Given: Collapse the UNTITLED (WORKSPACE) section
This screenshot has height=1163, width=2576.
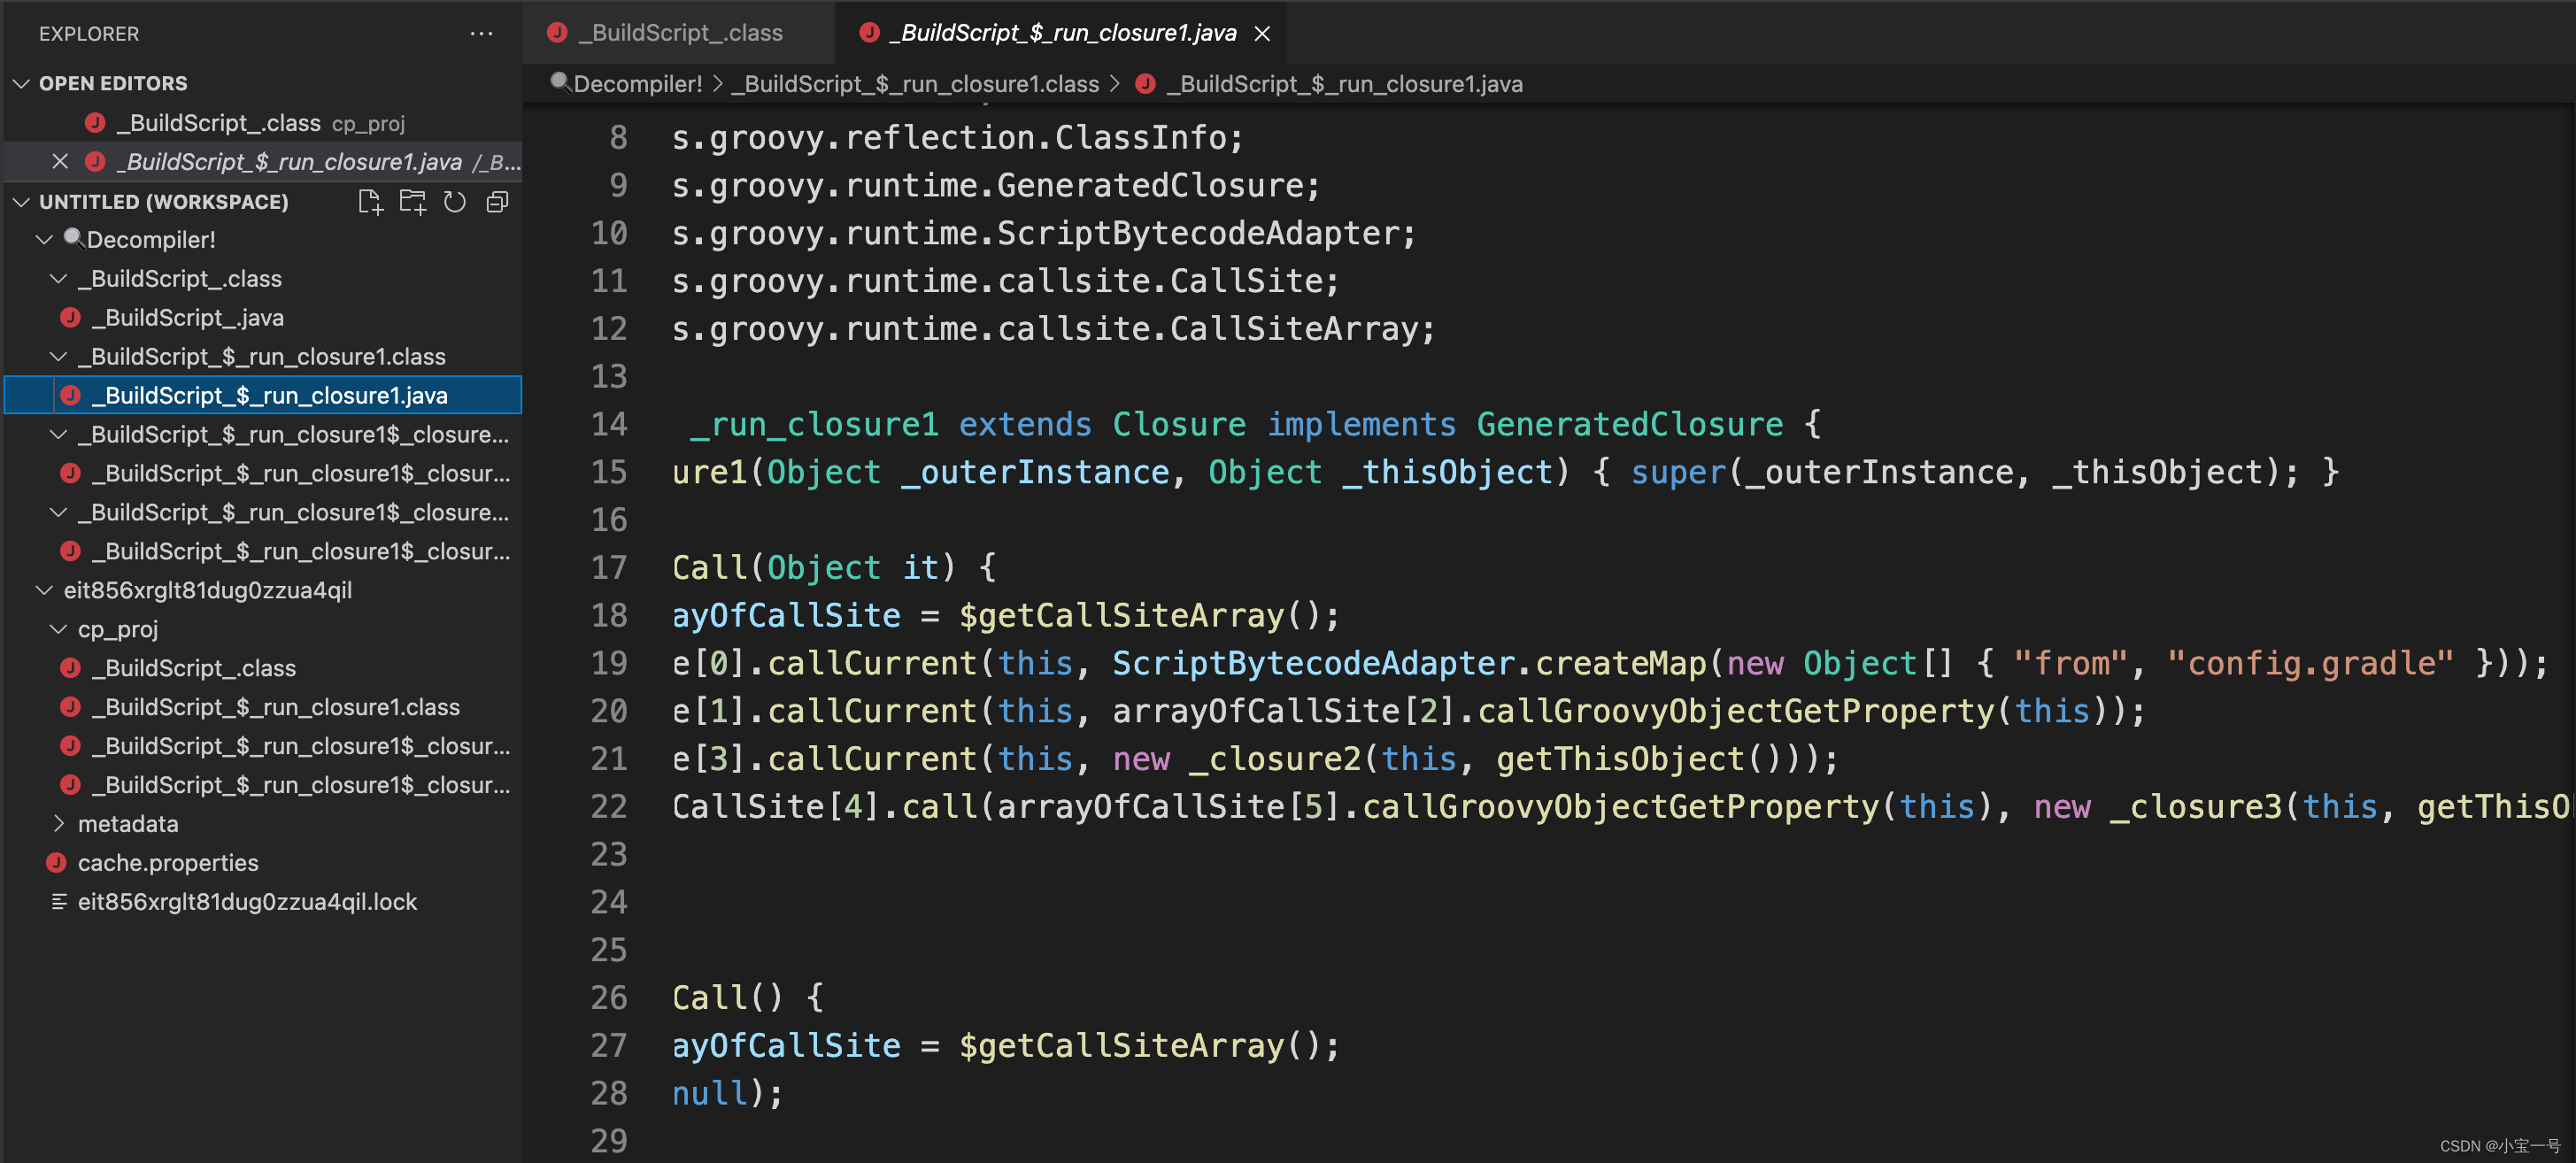Looking at the screenshot, I should click(21, 203).
